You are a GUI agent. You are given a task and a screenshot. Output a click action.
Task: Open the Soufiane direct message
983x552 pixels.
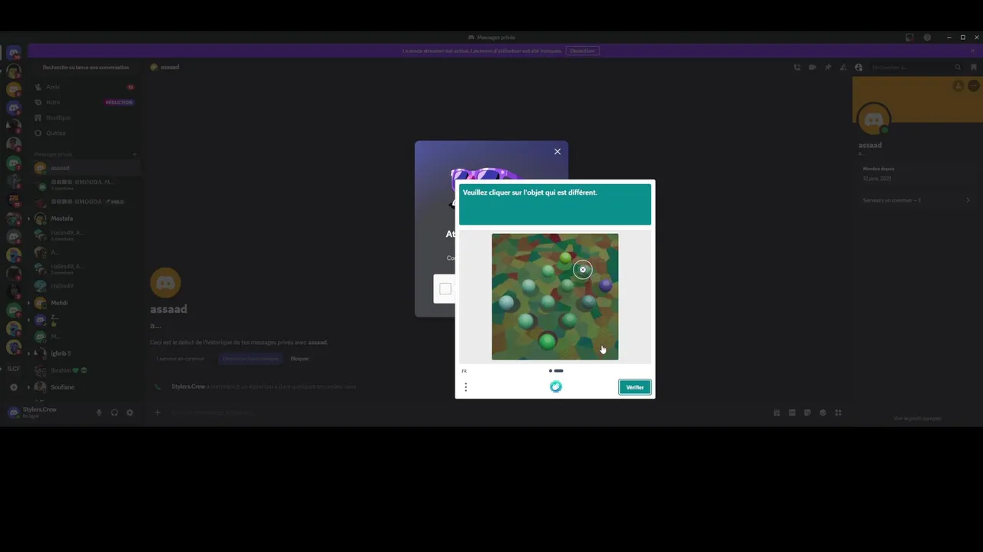pos(84,387)
